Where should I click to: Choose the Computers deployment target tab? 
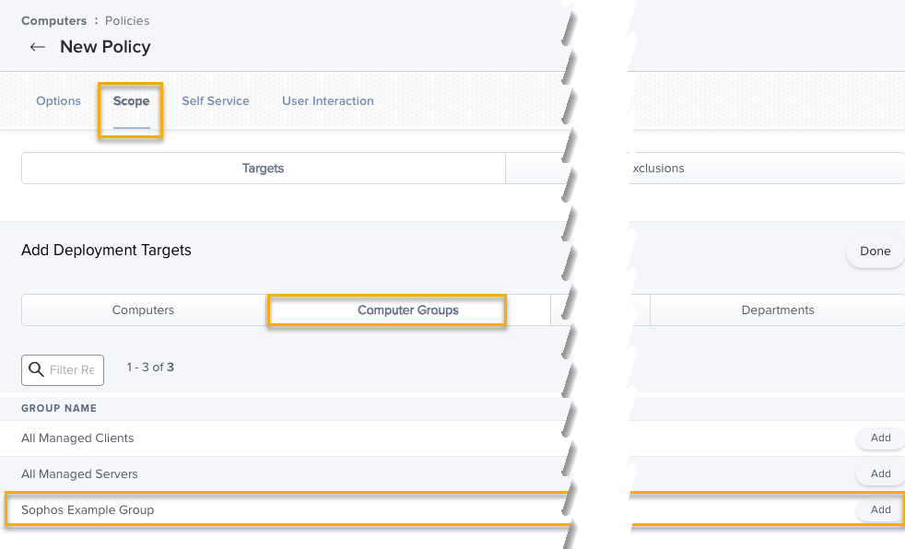pyautogui.click(x=143, y=310)
